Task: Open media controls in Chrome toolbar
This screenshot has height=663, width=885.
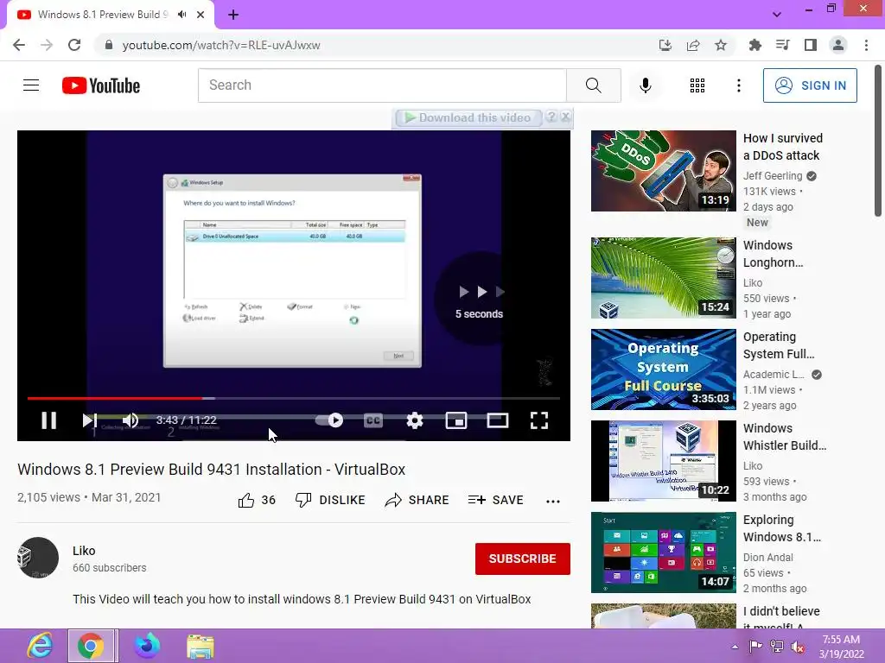Action: [782, 45]
